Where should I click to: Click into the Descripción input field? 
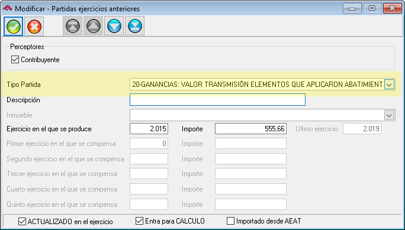point(217,100)
